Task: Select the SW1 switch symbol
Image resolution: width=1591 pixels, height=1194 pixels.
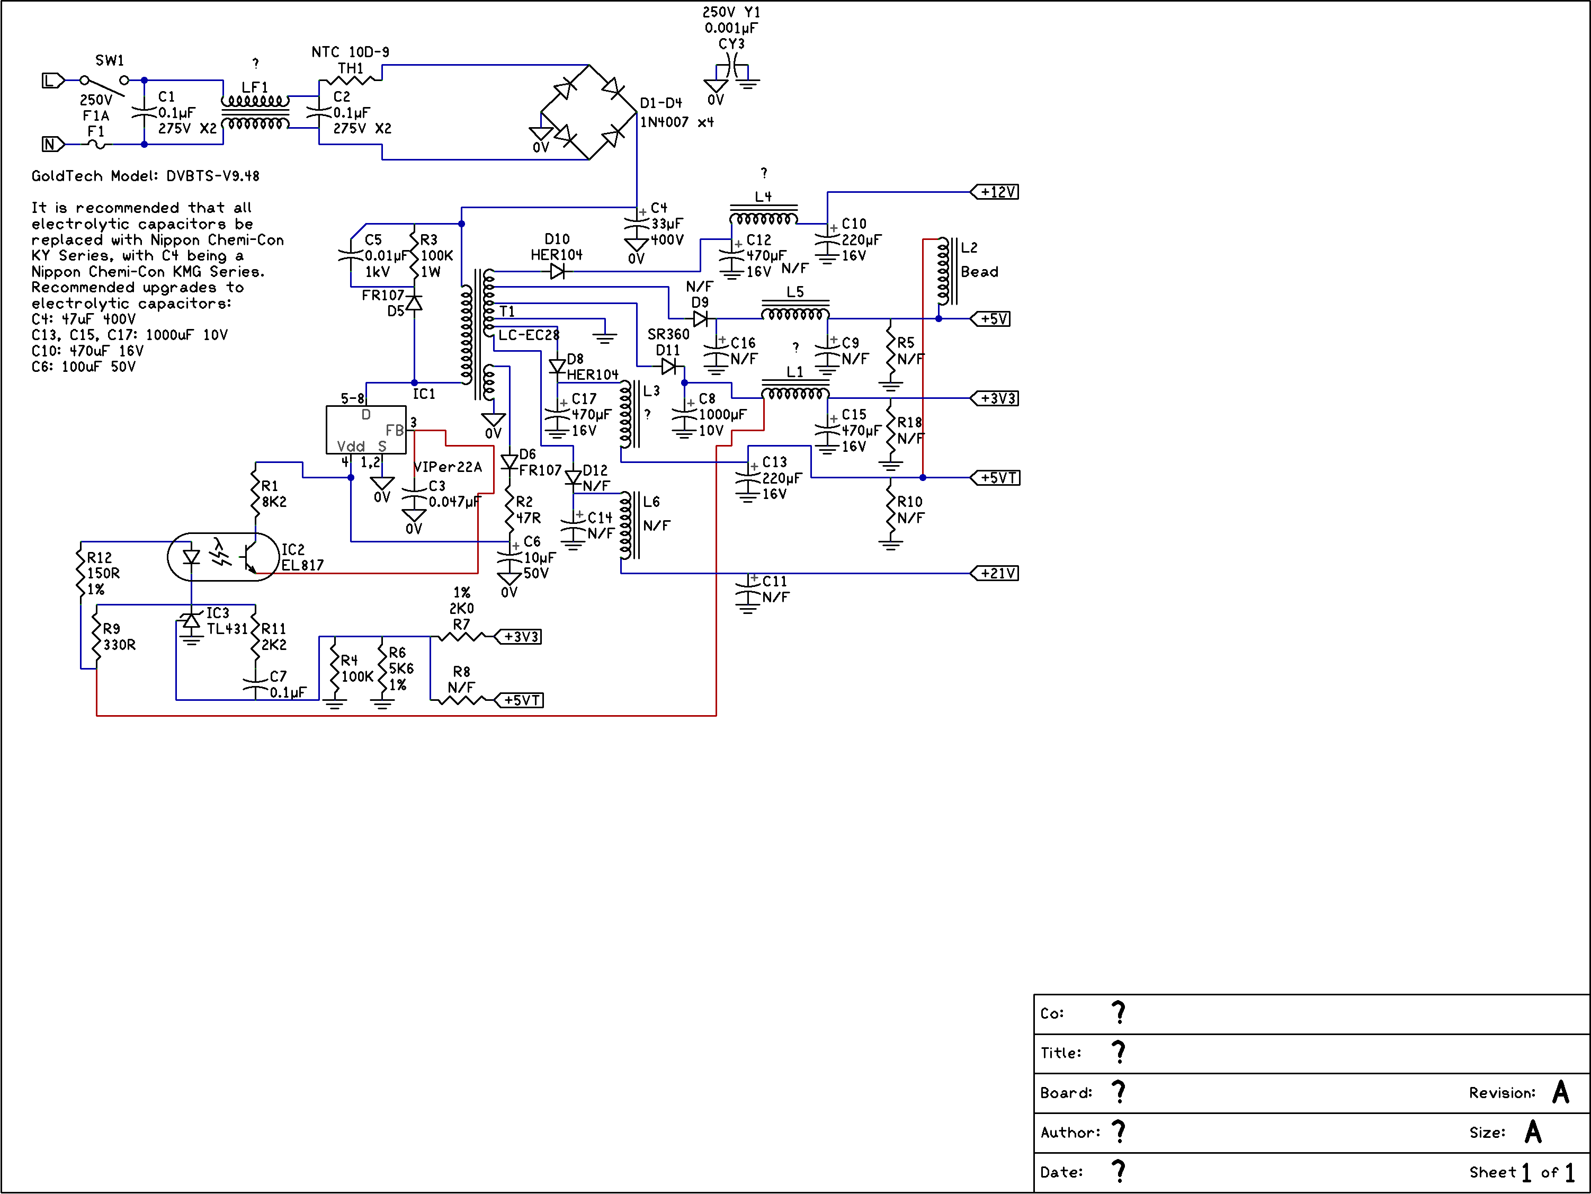Action: point(104,85)
